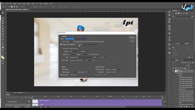This screenshot has height=110, width=195.
Task: Select the Horizontal Type tool
Action: 3,37
